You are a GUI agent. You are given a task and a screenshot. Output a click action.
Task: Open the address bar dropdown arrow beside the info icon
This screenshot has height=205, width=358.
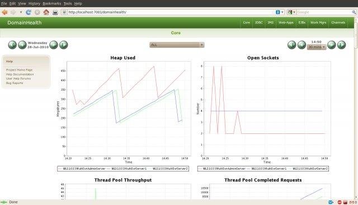[282, 12]
